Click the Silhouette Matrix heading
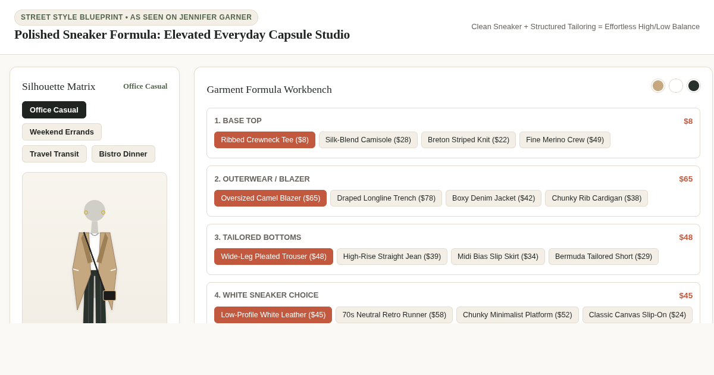 (x=58, y=86)
